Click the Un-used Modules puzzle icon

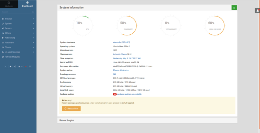tap(3, 52)
